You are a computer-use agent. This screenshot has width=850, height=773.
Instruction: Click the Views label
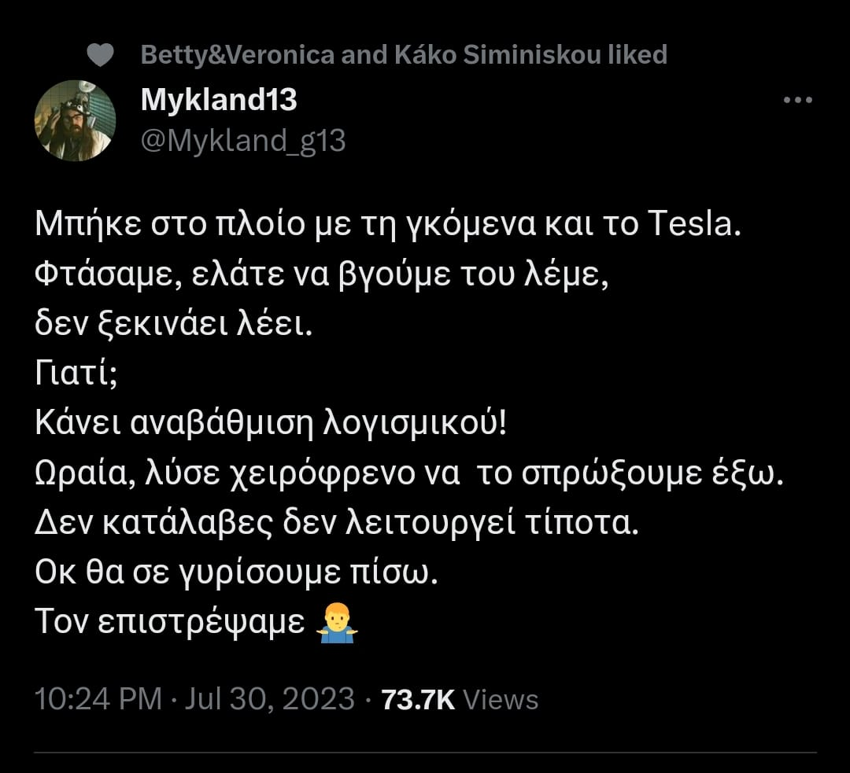(501, 699)
